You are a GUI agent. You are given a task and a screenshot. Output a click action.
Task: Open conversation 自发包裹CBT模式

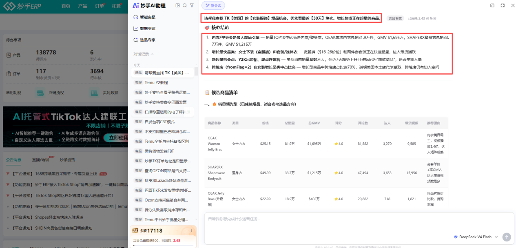162,122
